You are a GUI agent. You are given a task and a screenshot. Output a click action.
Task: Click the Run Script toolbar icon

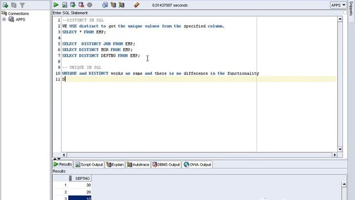pos(64,5)
